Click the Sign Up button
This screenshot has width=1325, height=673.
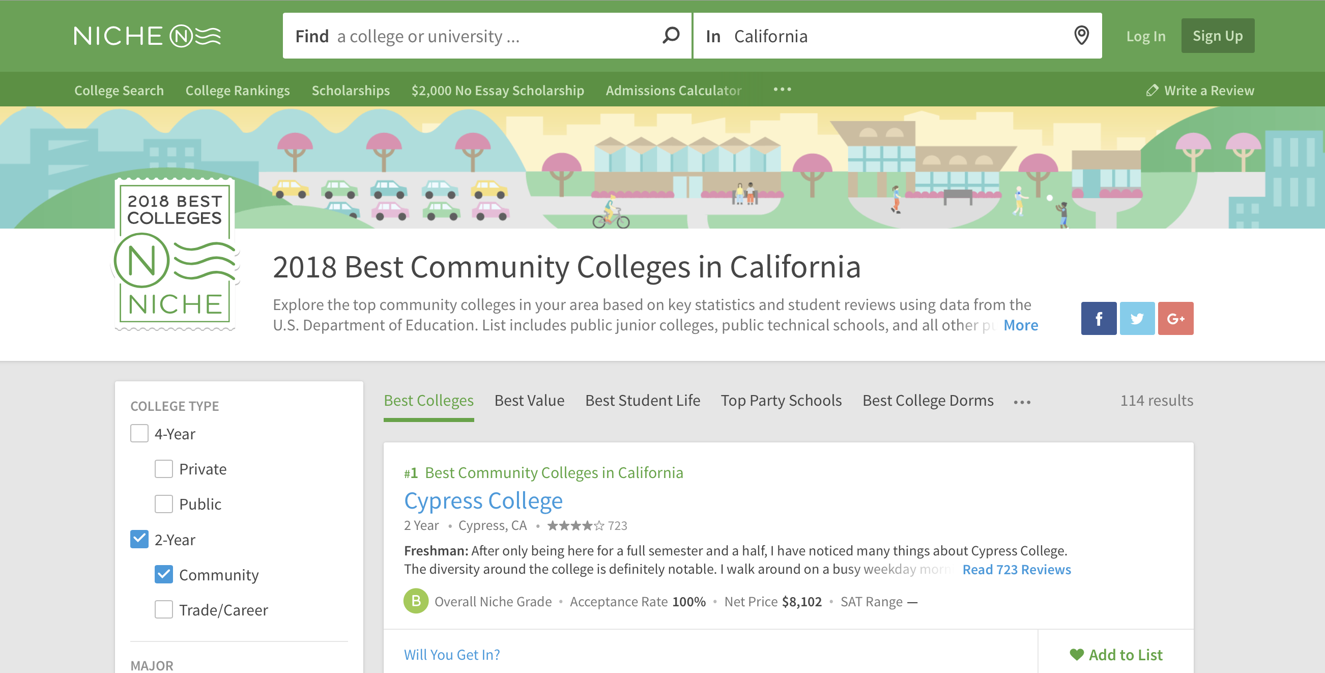1218,36
